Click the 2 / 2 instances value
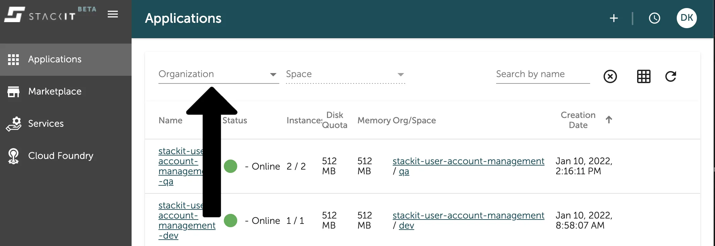 [296, 166]
